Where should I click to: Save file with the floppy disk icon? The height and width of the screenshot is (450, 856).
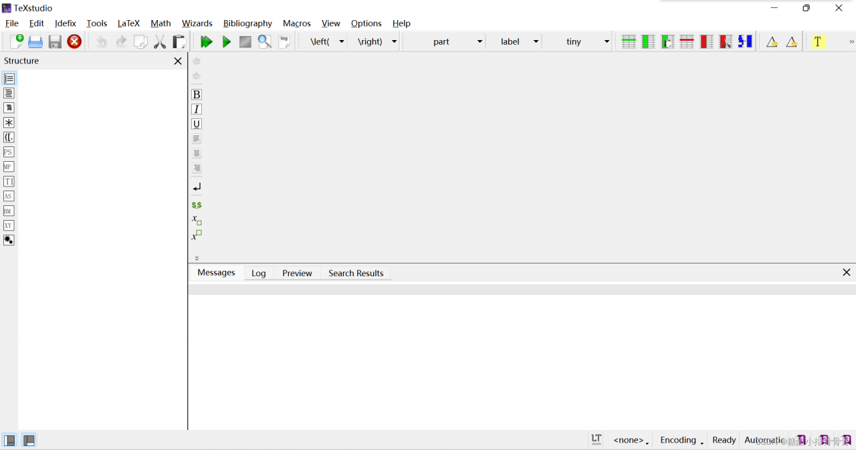coord(55,41)
